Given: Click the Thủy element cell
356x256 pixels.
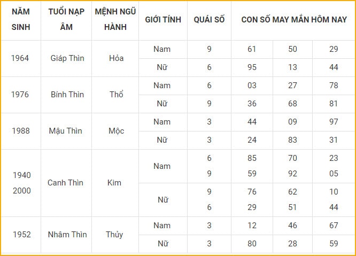Looking at the screenshot, I should click(x=114, y=235).
